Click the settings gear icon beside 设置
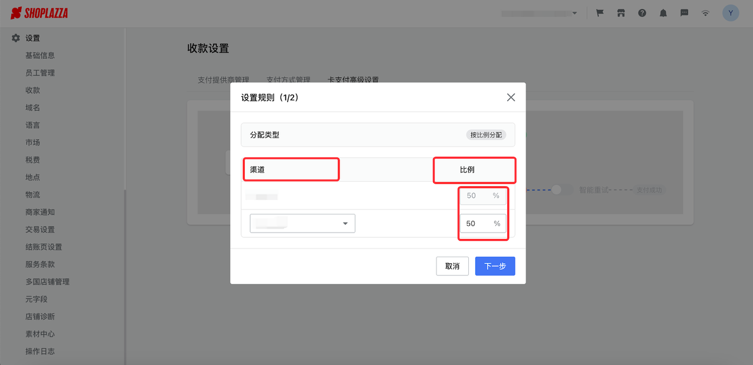The width and height of the screenshot is (753, 365). [15, 38]
